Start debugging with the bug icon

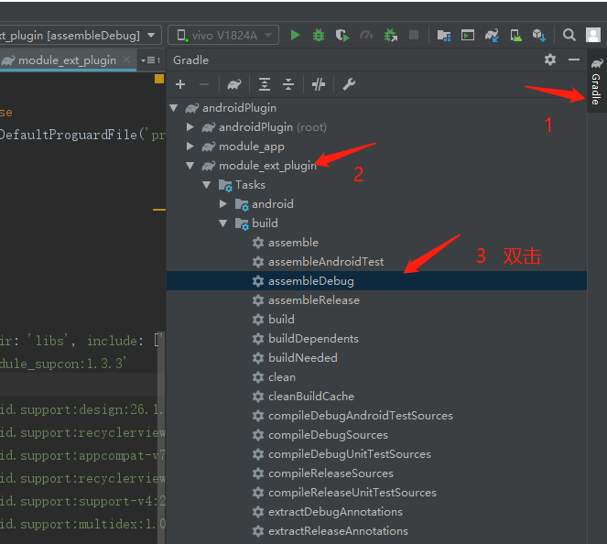click(319, 35)
